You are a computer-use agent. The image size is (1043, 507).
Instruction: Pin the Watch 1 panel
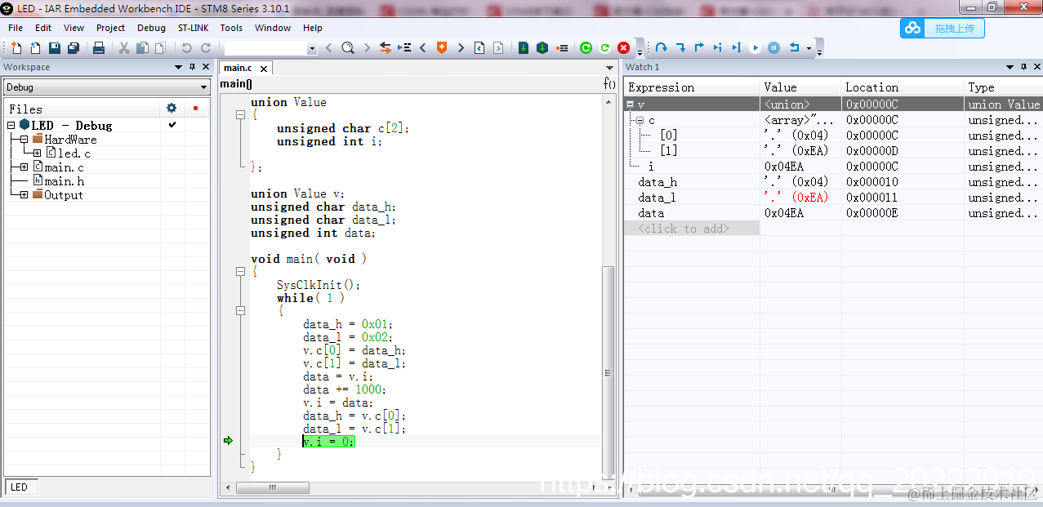coord(1023,67)
